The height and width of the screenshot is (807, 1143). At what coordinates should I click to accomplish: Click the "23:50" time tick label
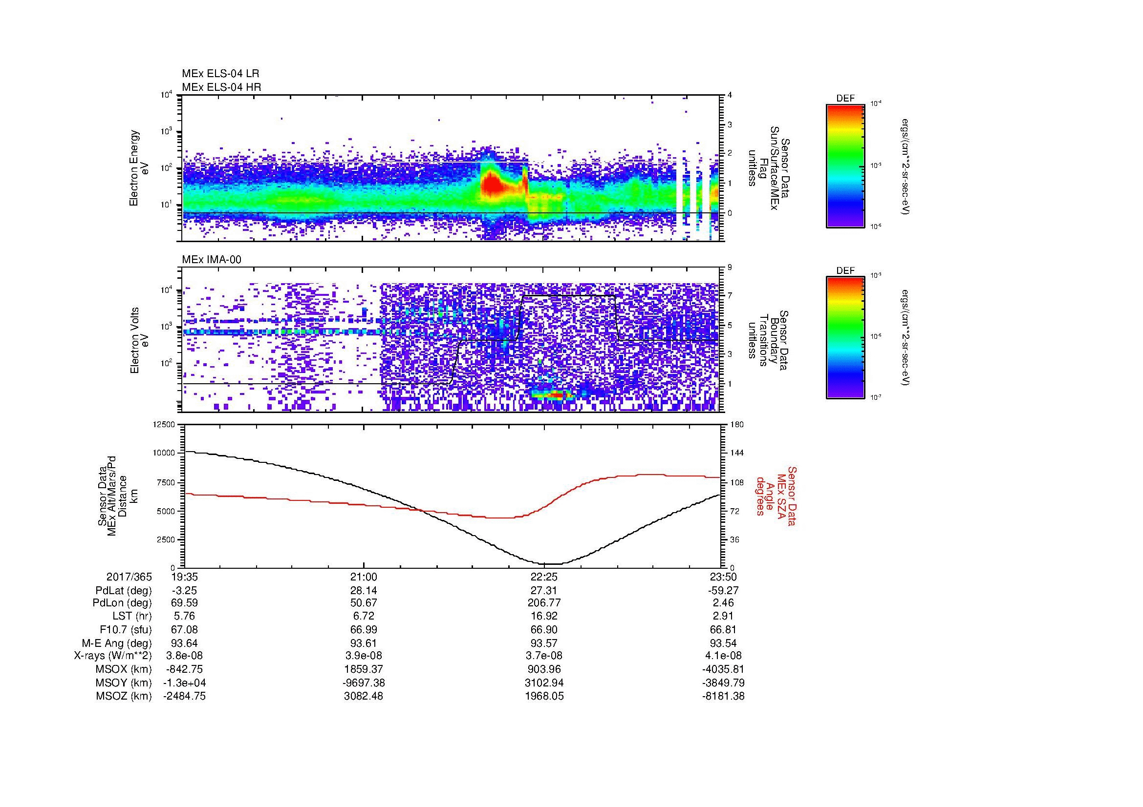pos(724,577)
